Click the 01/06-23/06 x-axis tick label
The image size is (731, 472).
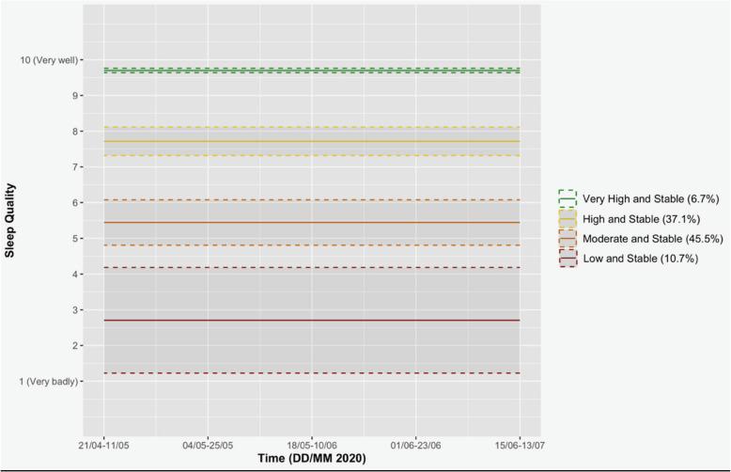(x=416, y=442)
